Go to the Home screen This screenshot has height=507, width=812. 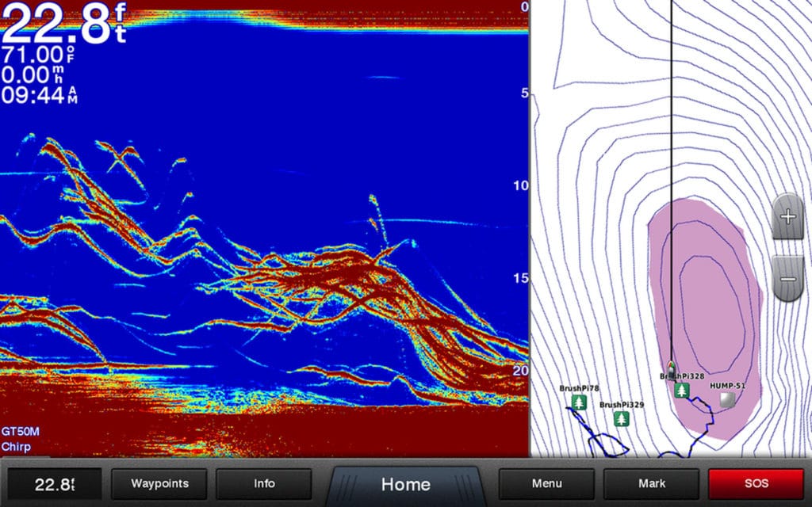405,484
